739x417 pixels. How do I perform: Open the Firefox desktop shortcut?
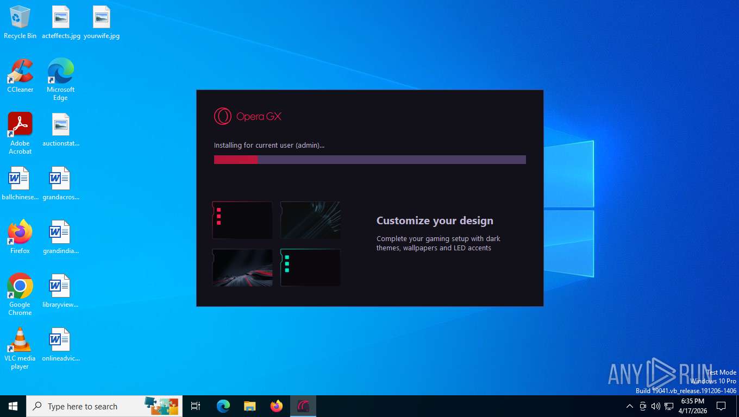point(20,237)
